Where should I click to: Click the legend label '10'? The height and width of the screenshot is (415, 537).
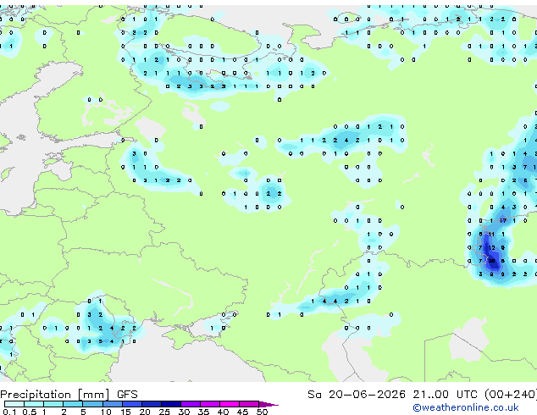pos(106,412)
